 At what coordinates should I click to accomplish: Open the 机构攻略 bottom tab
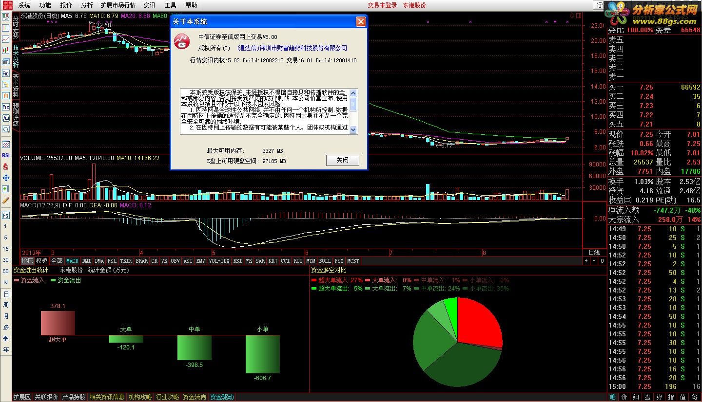coord(140,397)
